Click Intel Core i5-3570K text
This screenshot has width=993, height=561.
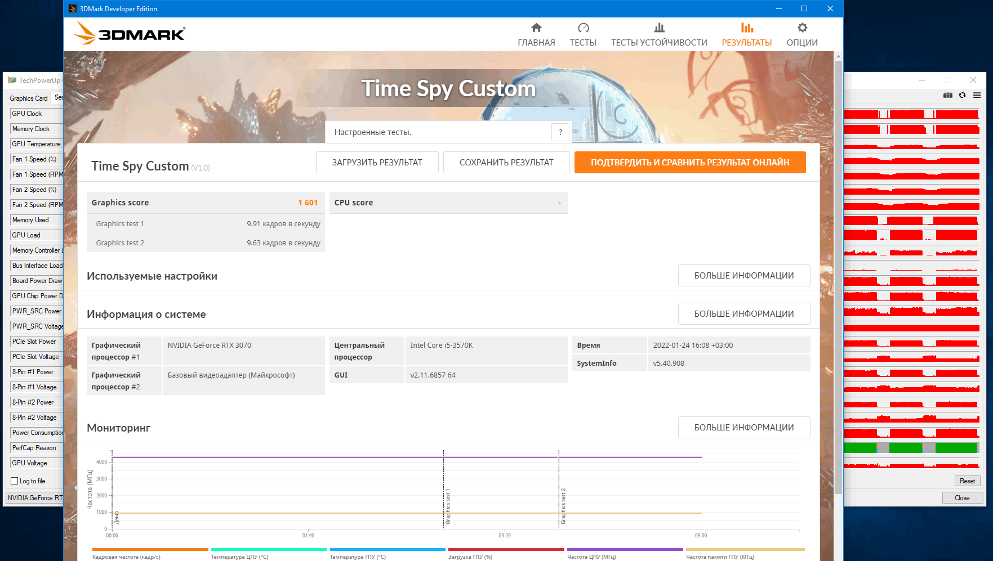(442, 345)
